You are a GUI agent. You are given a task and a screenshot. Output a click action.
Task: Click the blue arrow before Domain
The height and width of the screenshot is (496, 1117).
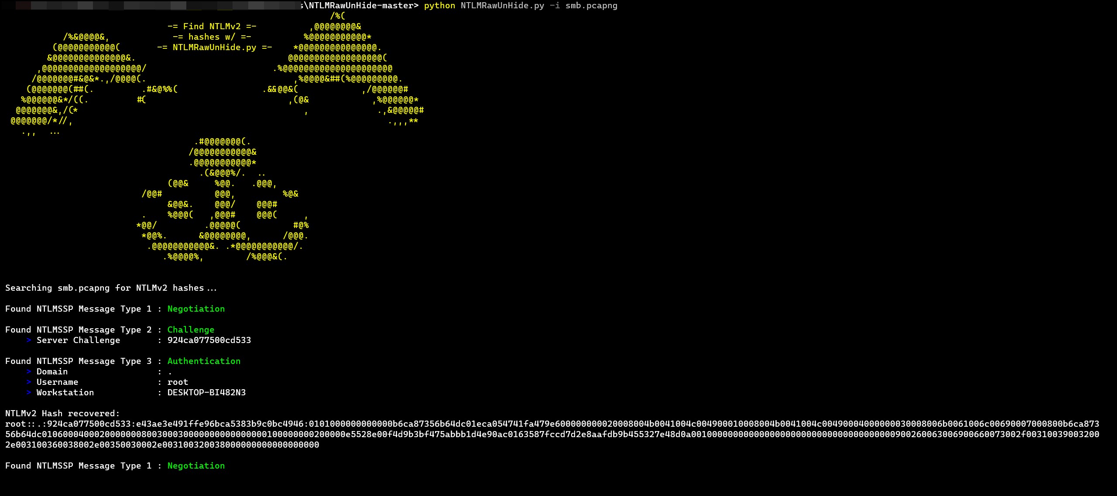(x=29, y=372)
